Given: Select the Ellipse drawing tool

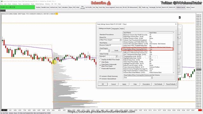Looking at the screenshot, I should (70, 7).
